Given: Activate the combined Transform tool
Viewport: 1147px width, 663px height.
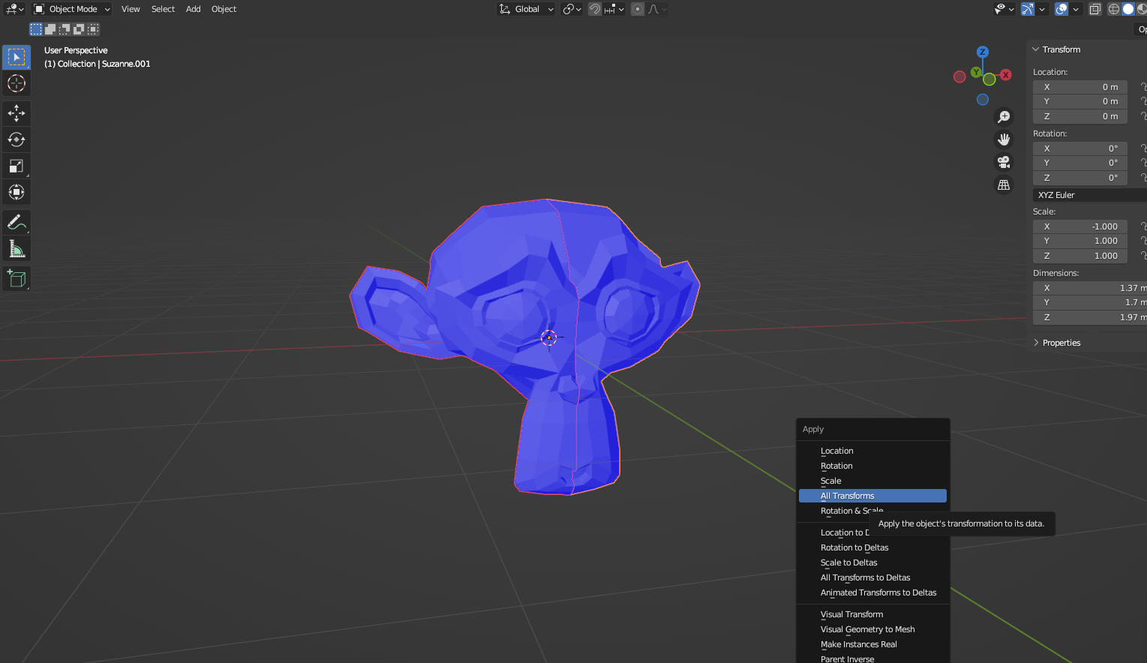Looking at the screenshot, I should coord(17,192).
